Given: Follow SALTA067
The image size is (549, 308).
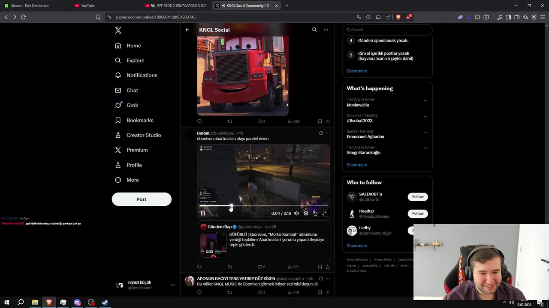Looking at the screenshot, I should pyautogui.click(x=418, y=197).
